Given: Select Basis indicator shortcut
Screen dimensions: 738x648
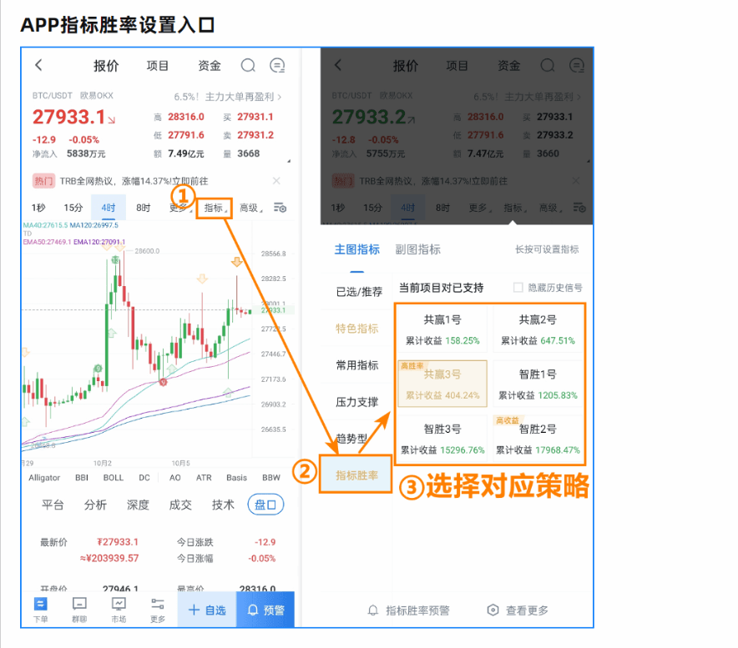Looking at the screenshot, I should (x=236, y=477).
